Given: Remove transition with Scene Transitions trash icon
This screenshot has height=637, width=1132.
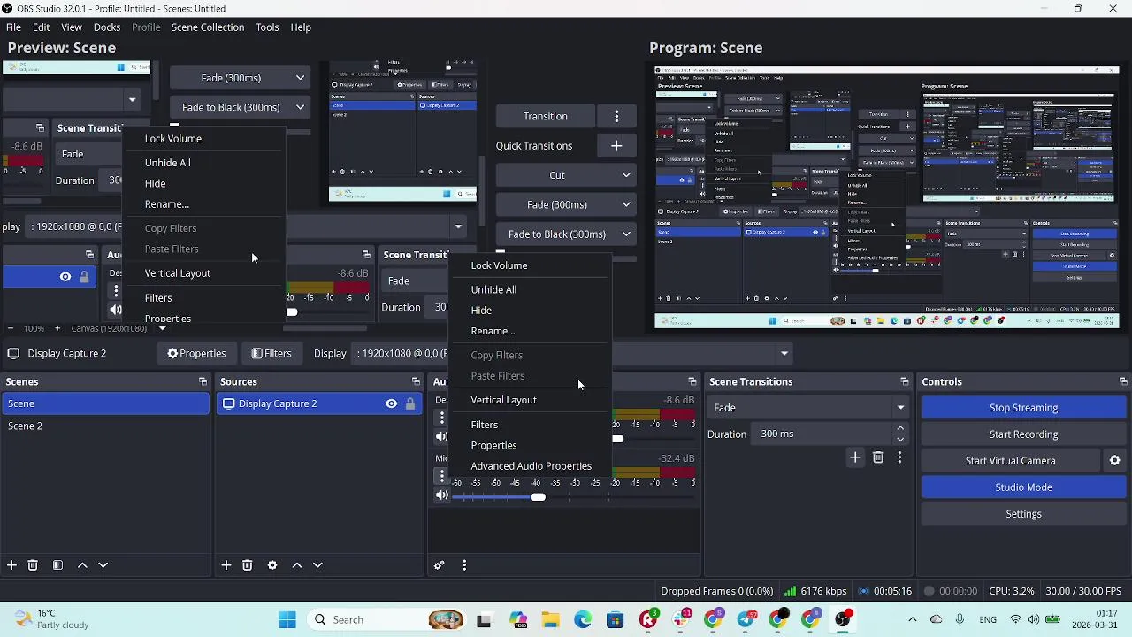Looking at the screenshot, I should point(878,457).
